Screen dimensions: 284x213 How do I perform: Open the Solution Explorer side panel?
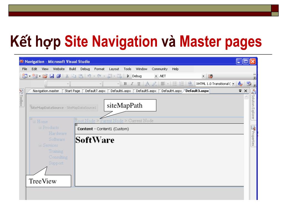pos(253,104)
